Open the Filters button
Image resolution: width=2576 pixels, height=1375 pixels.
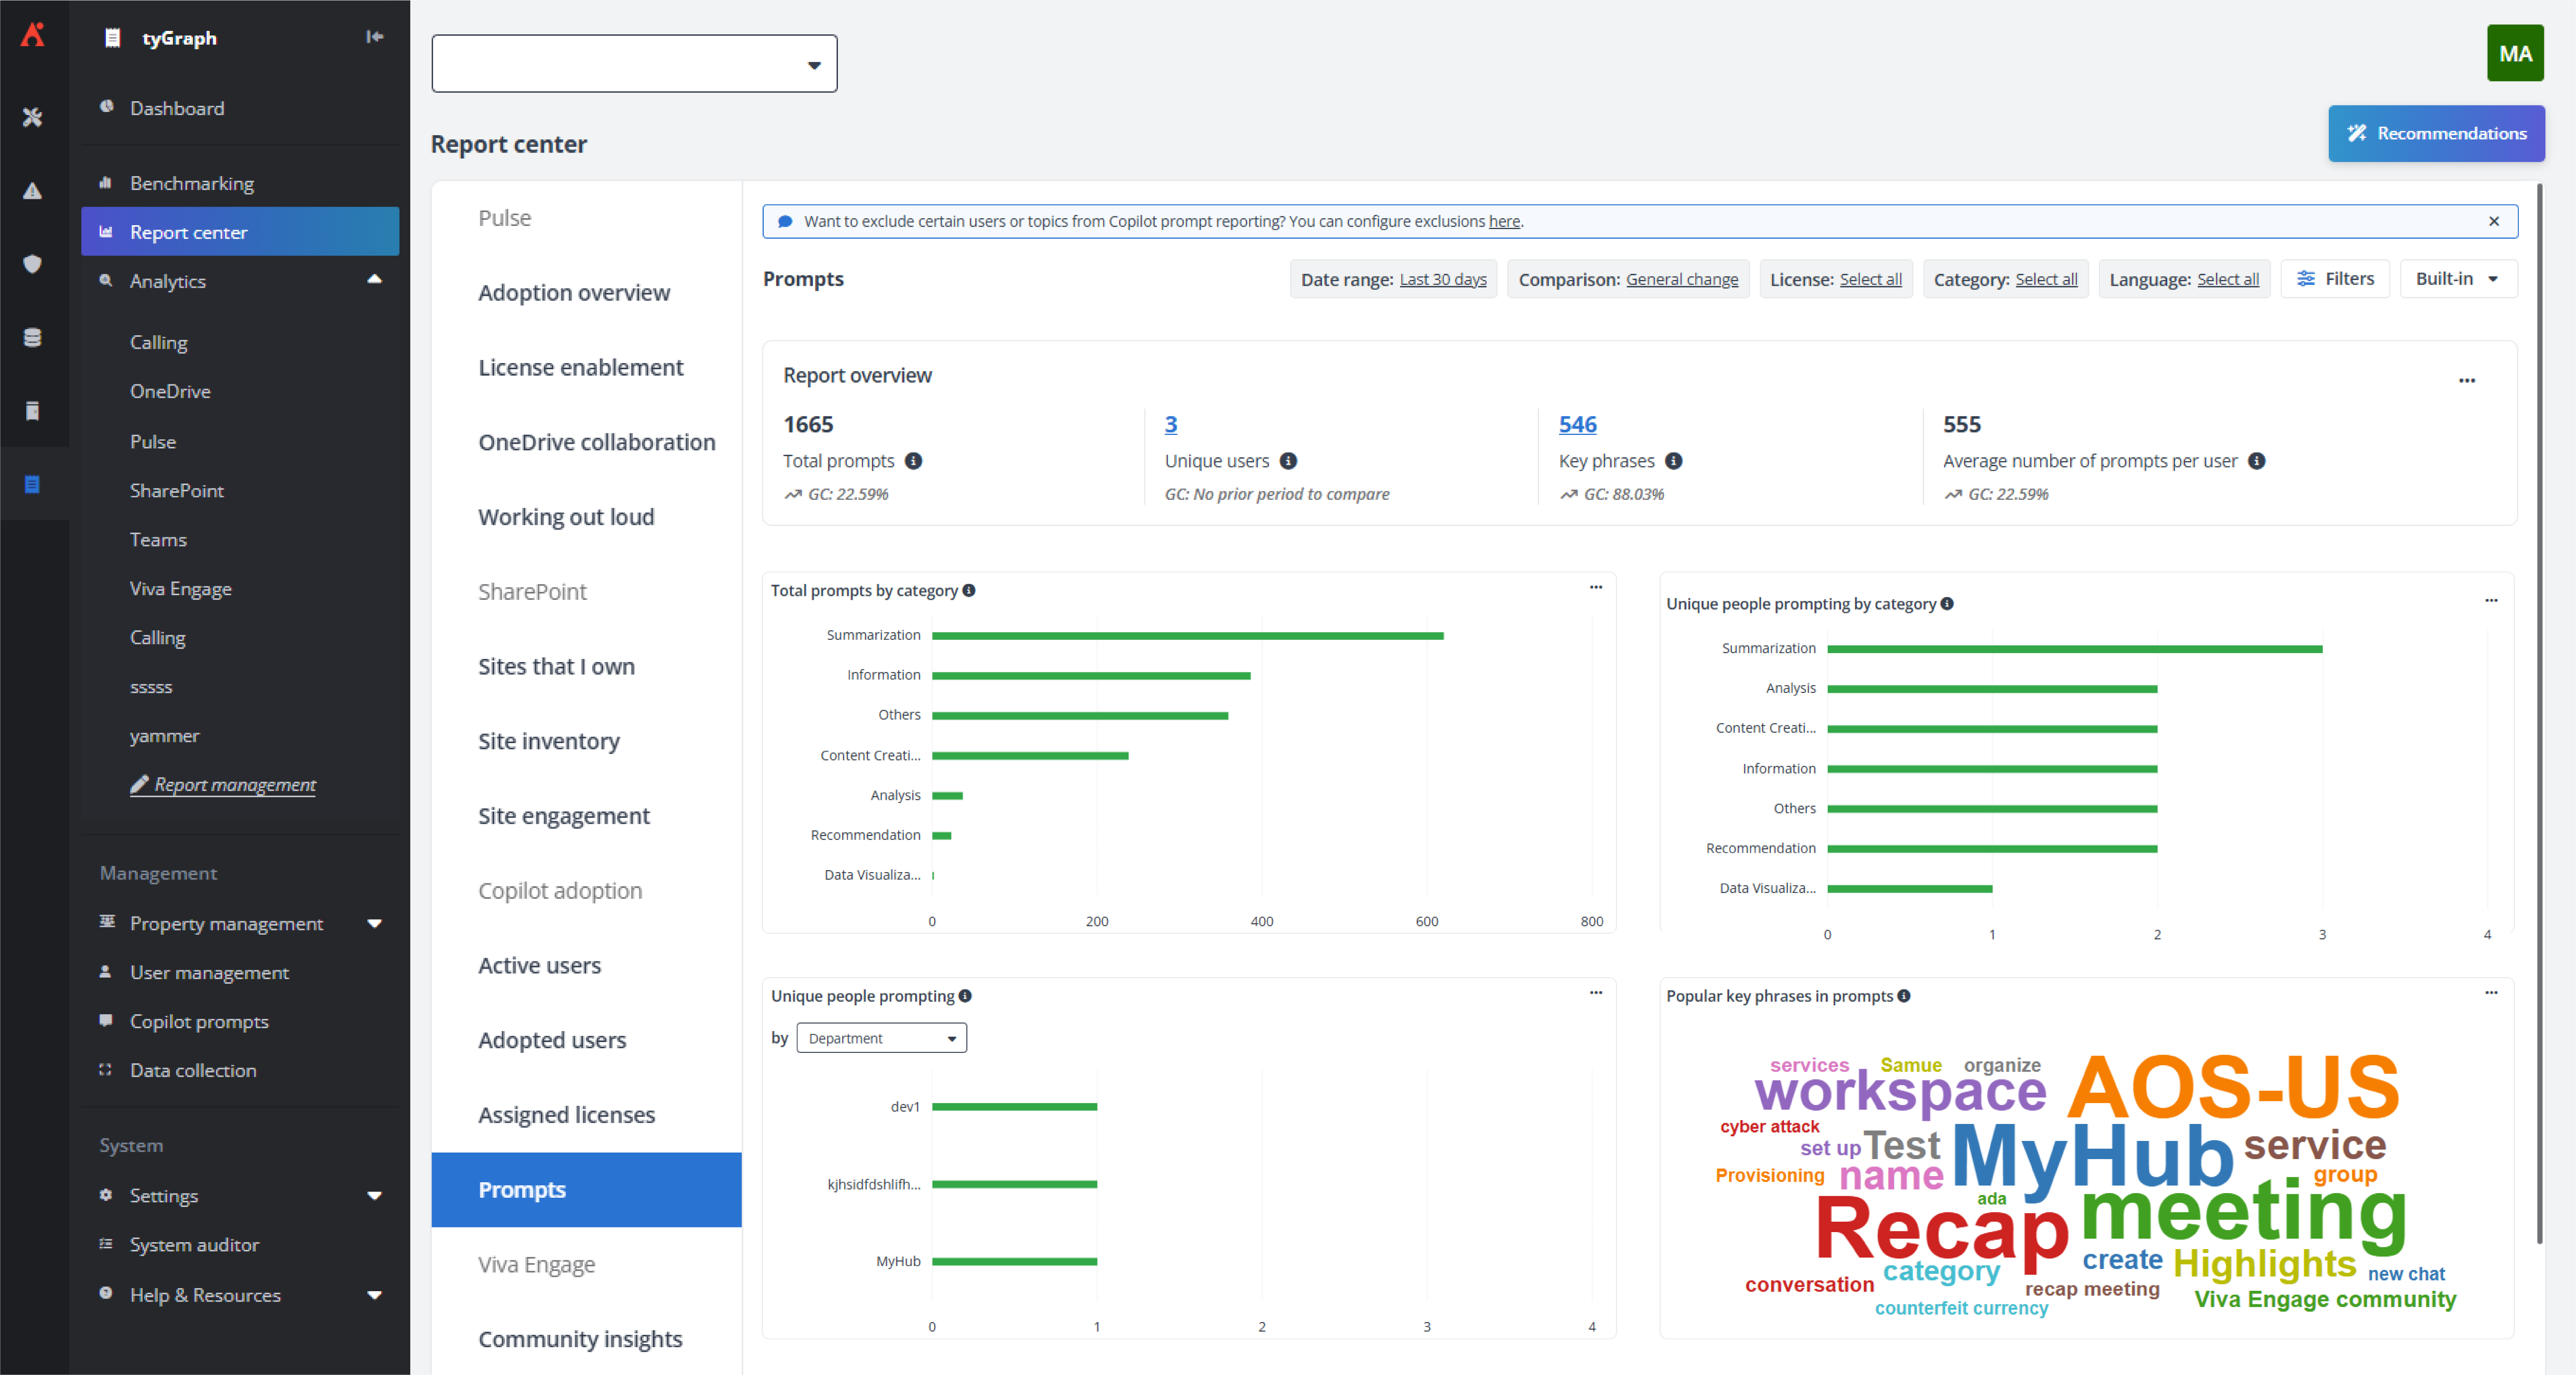(2334, 279)
